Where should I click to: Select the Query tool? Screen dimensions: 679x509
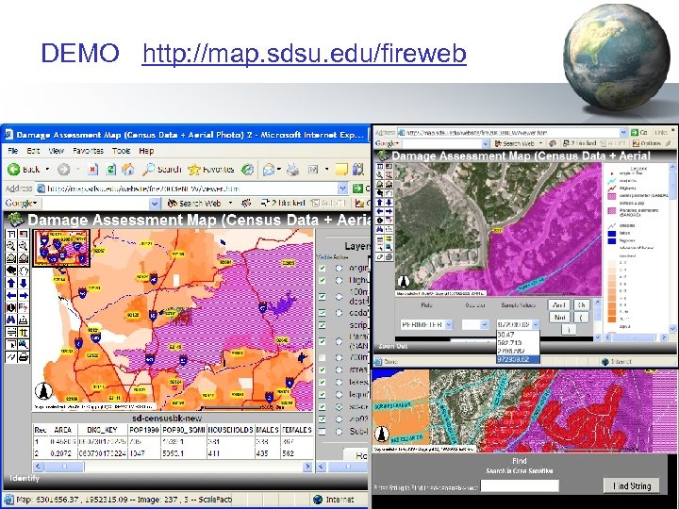coord(23,307)
